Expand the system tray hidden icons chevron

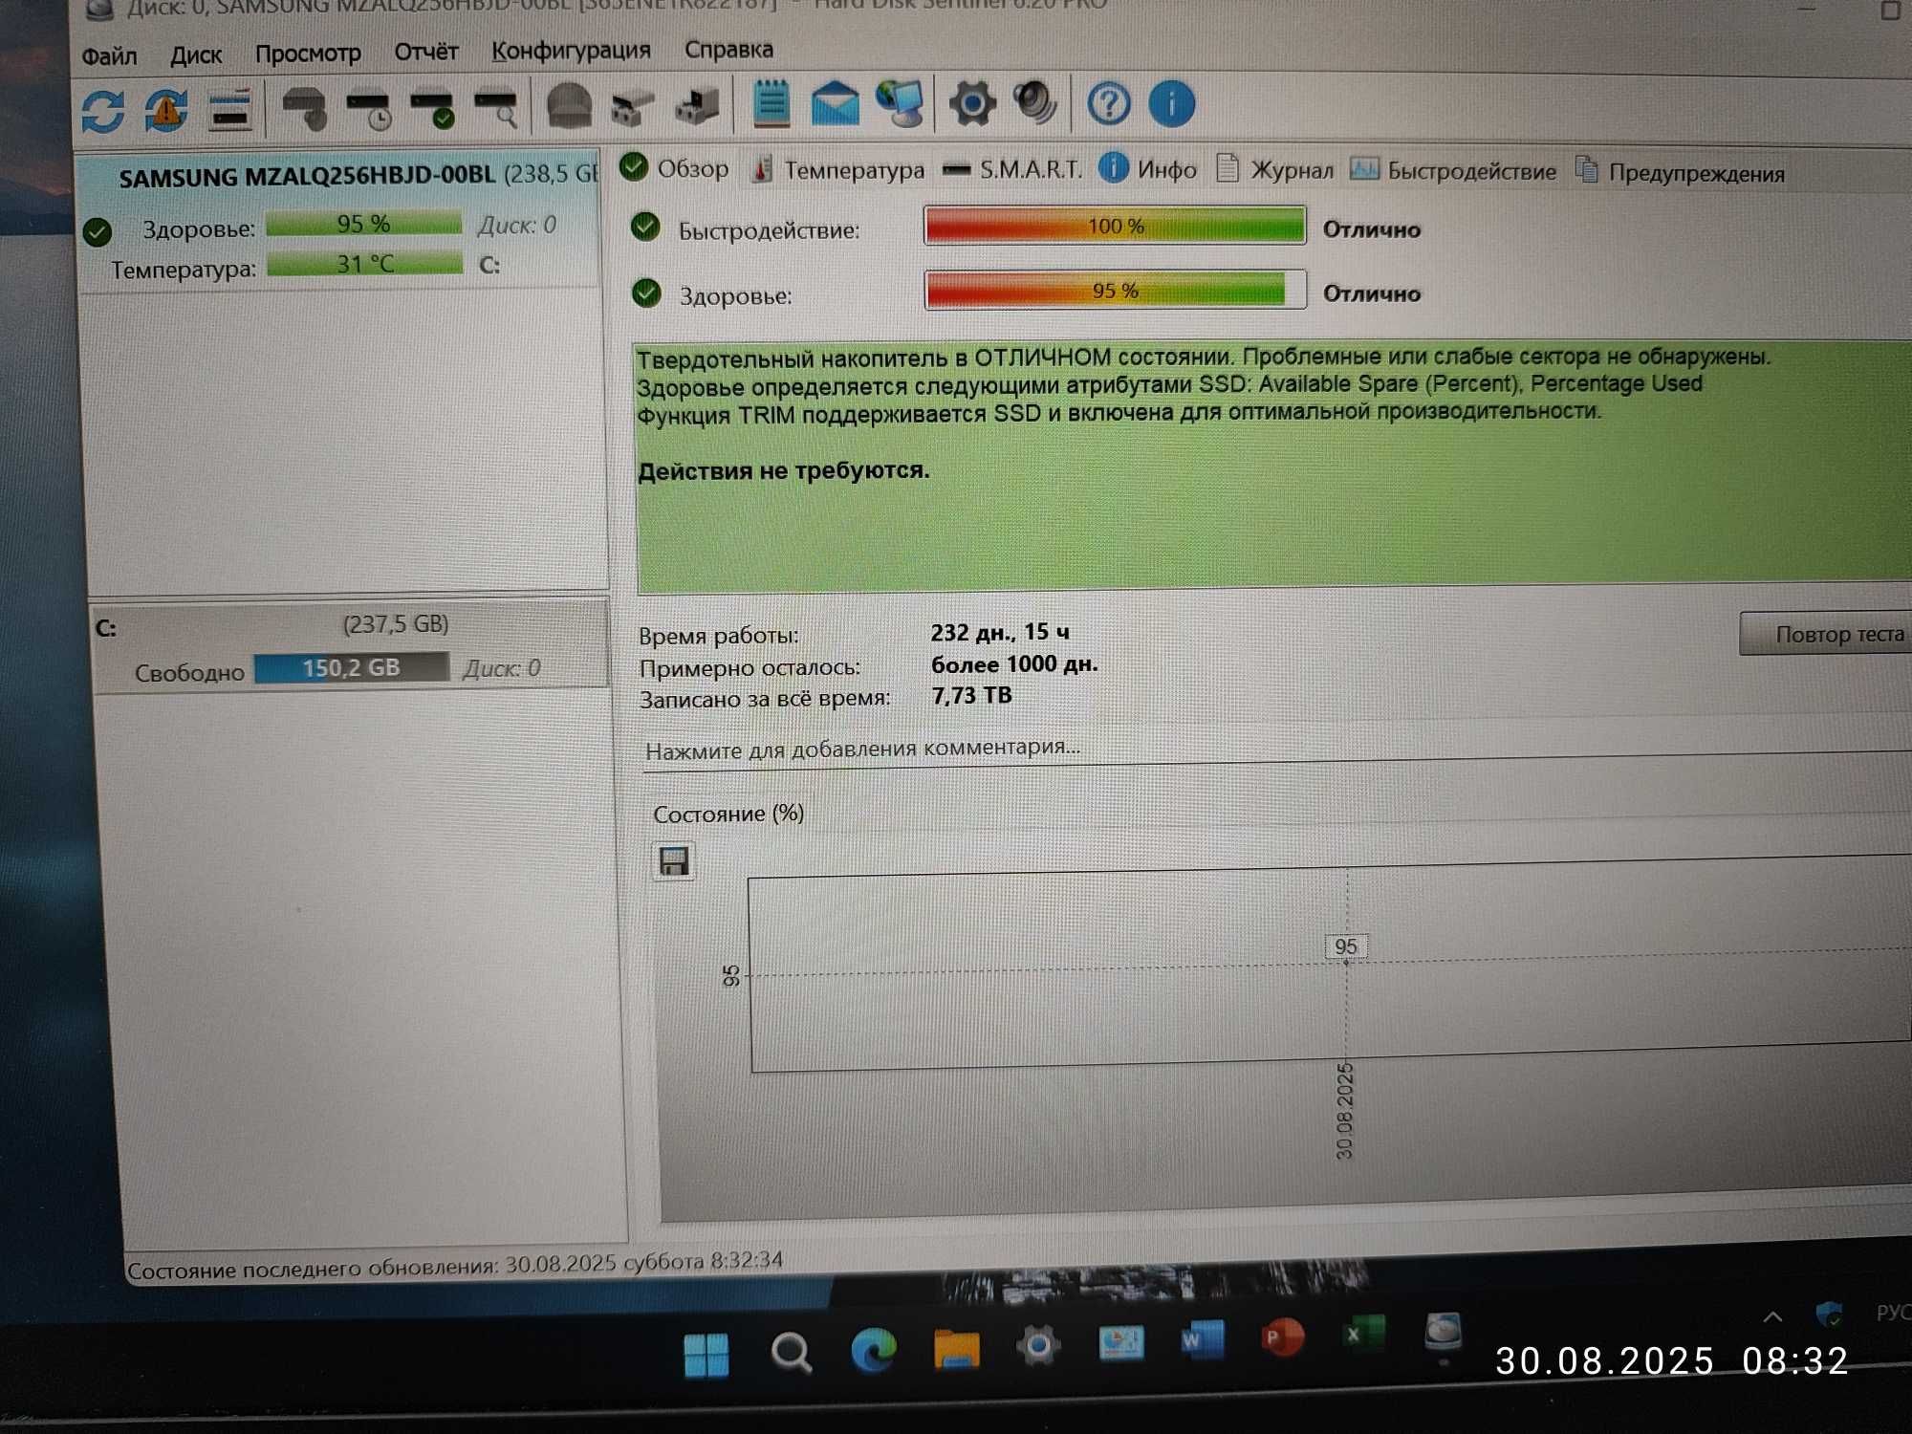click(x=1771, y=1316)
